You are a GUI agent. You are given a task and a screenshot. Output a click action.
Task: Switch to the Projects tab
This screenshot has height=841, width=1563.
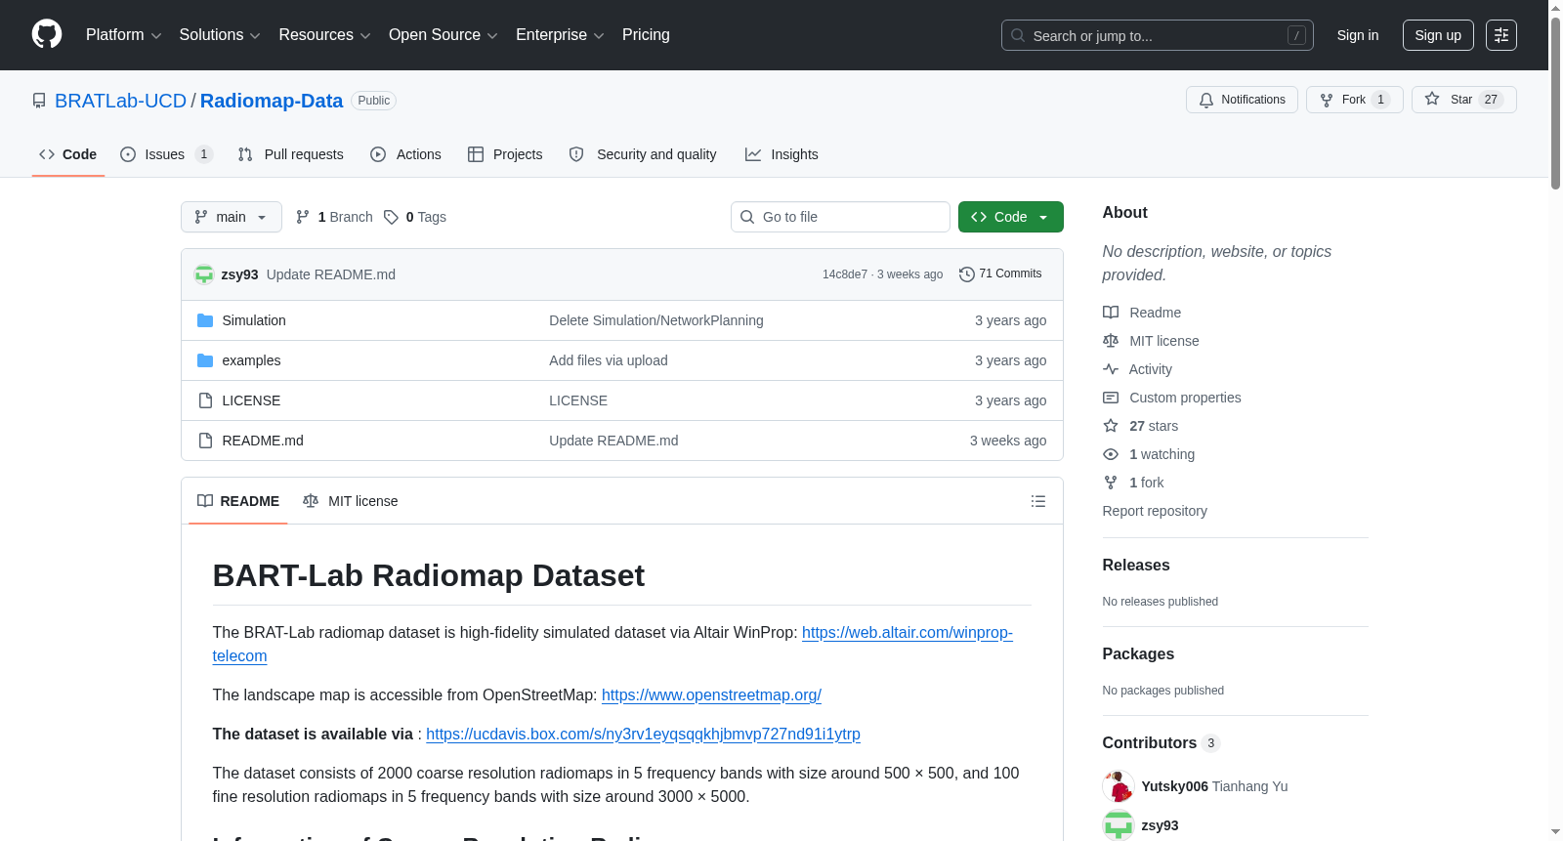pyautogui.click(x=505, y=154)
